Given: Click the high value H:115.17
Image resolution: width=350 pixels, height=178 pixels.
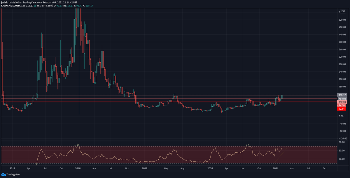Looking at the screenshot, I should point(69,5).
